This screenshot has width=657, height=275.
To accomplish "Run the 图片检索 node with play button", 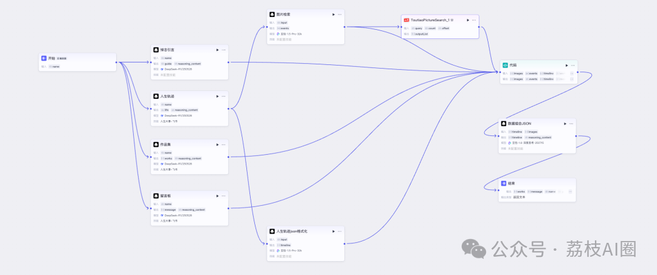I will coord(333,14).
